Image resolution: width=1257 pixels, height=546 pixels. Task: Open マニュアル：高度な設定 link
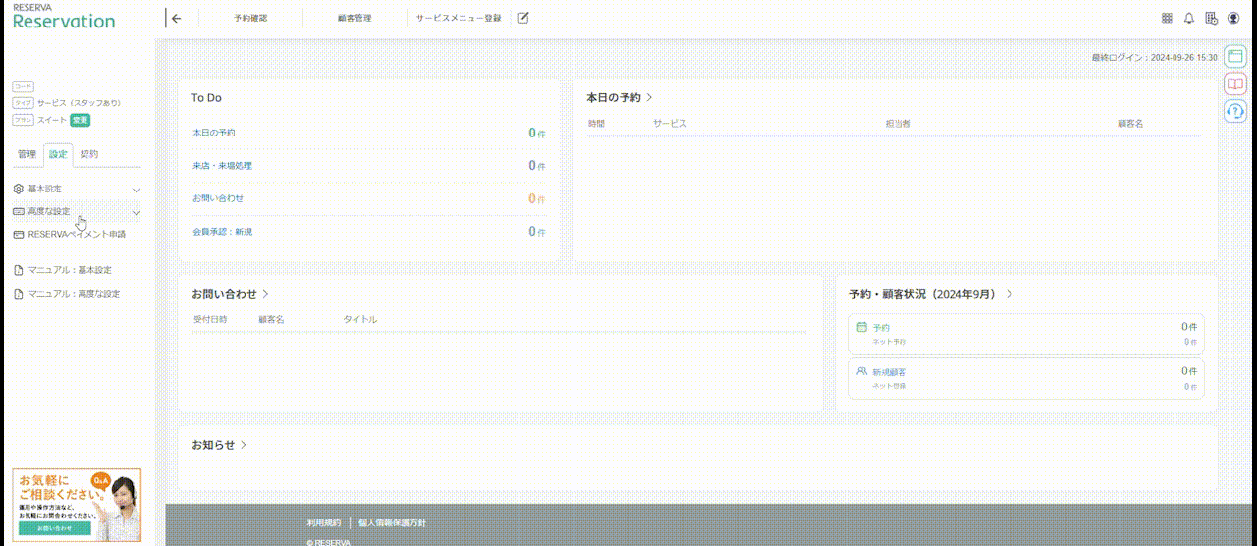(74, 294)
